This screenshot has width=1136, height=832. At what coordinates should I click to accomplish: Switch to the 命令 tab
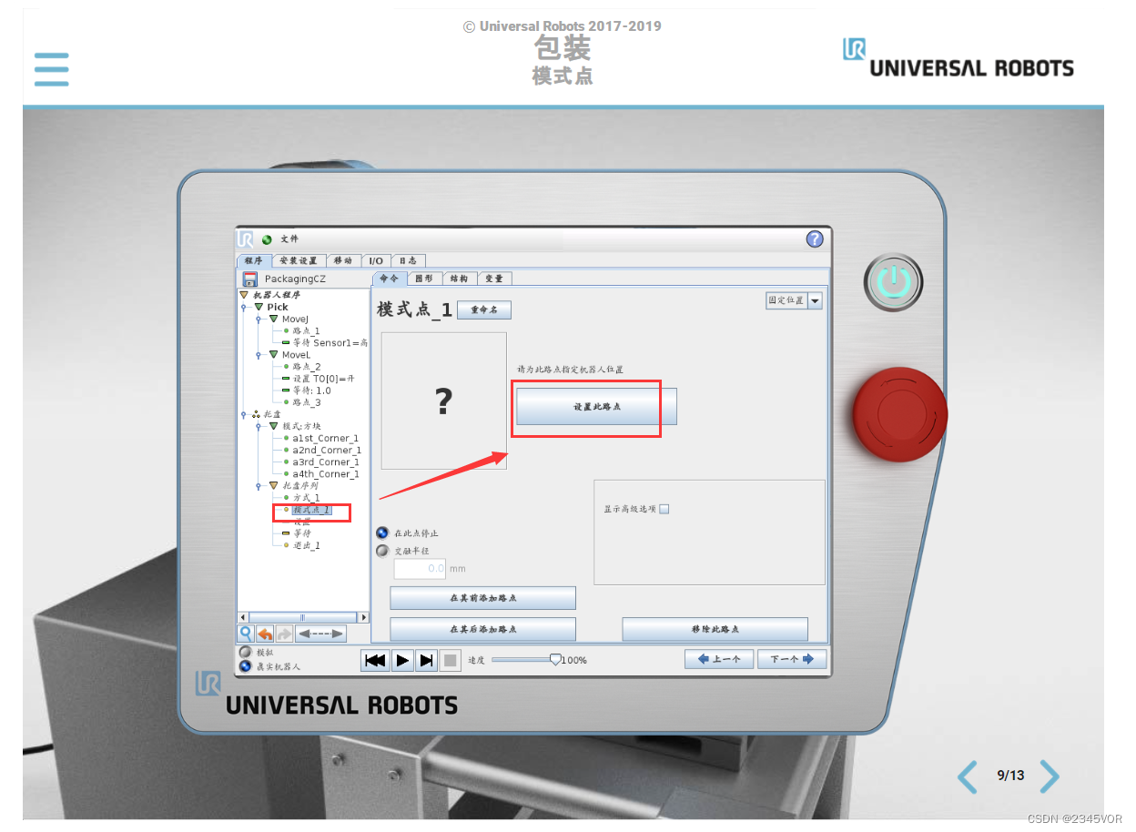[389, 279]
